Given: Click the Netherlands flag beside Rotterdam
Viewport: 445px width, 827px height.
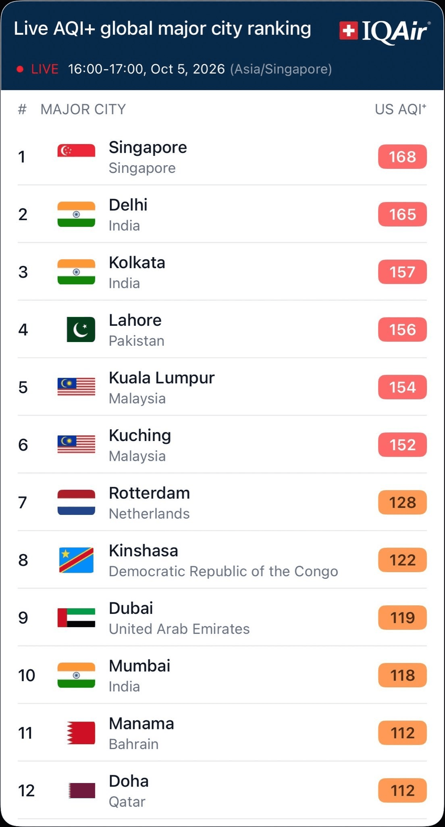Looking at the screenshot, I should [x=76, y=502].
